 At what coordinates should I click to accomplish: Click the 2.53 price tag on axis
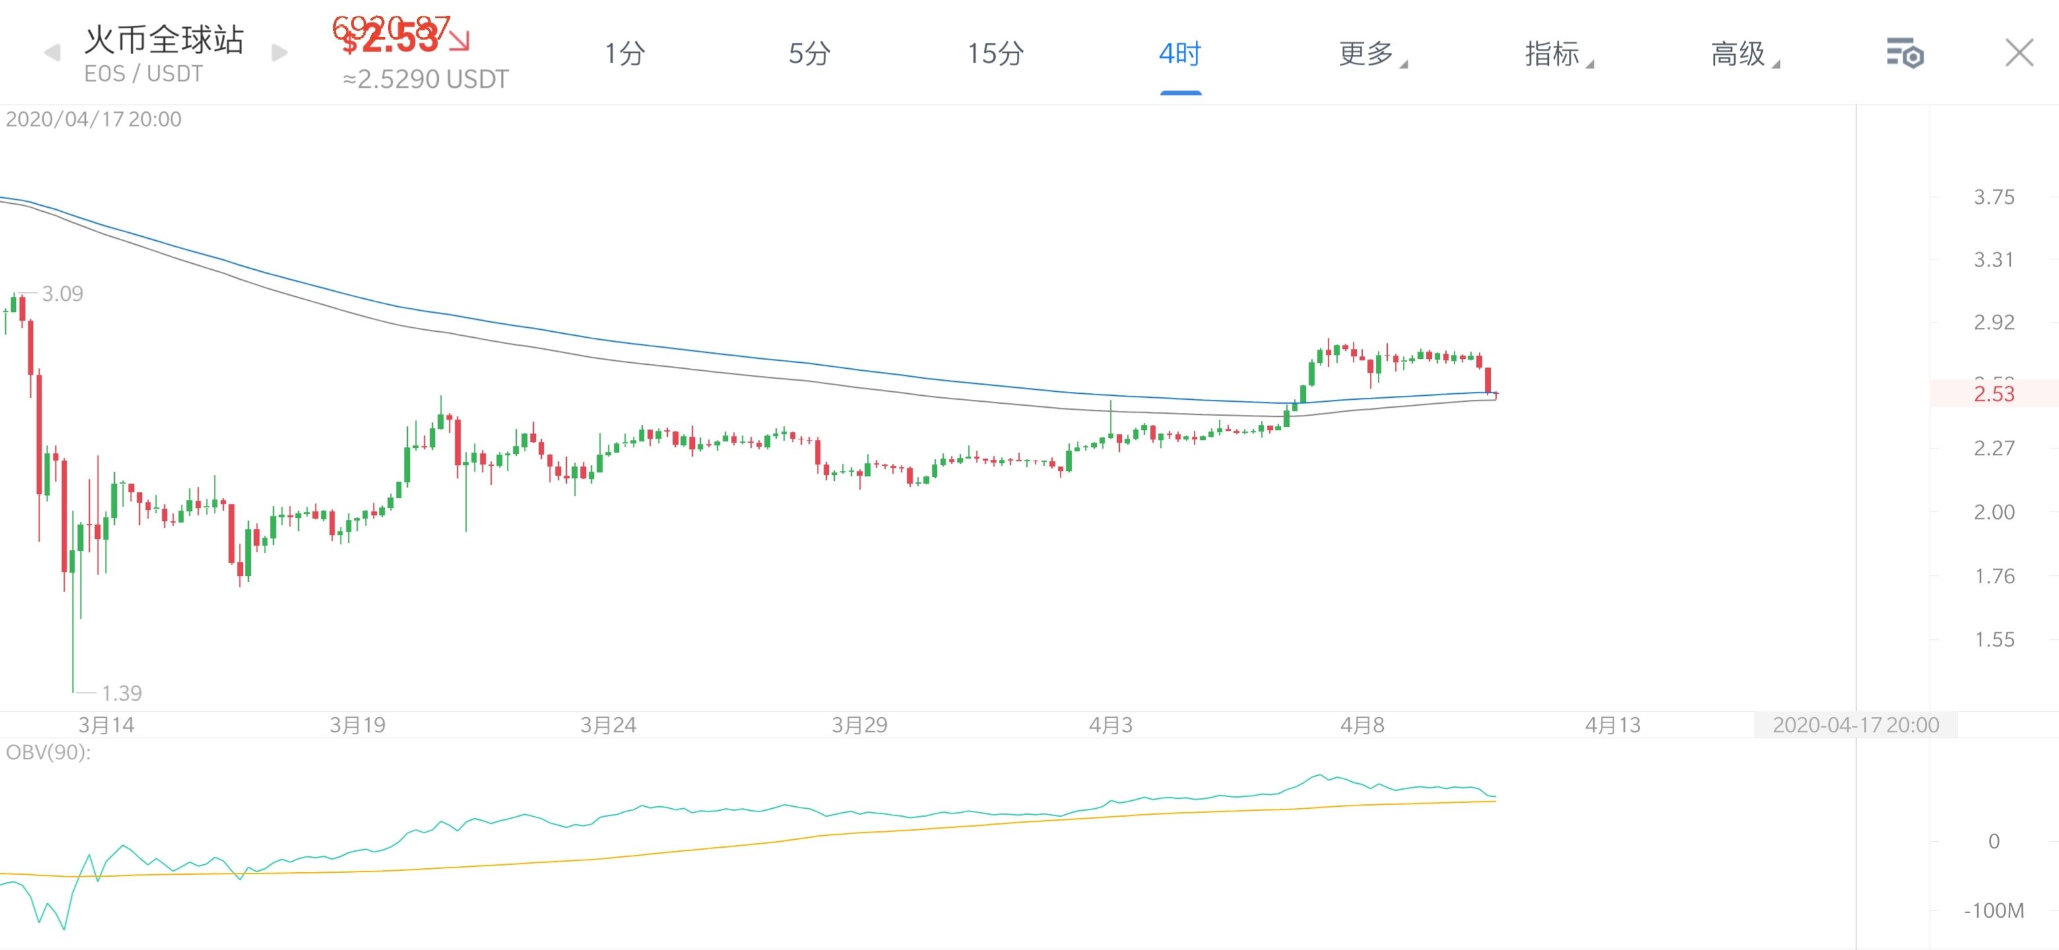1994,393
